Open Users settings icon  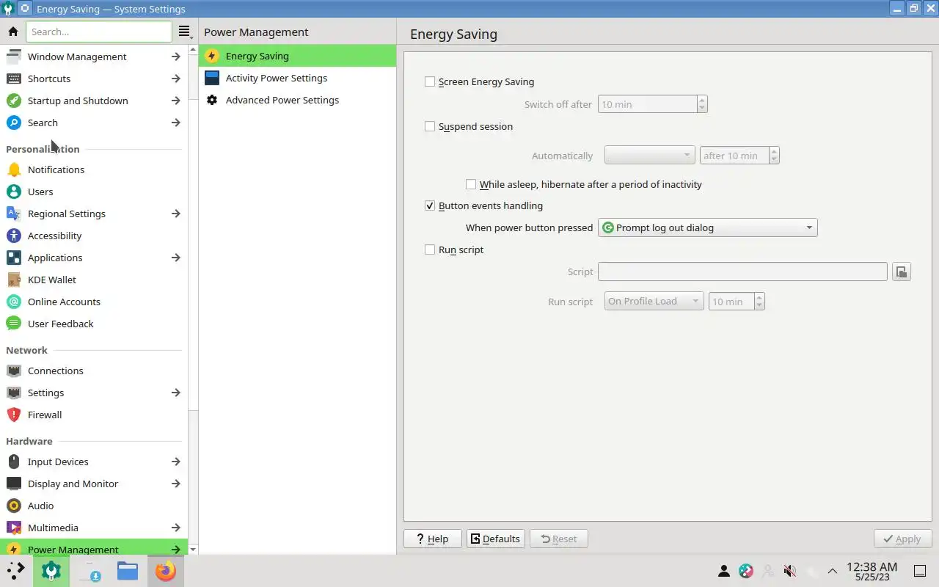pos(14,192)
